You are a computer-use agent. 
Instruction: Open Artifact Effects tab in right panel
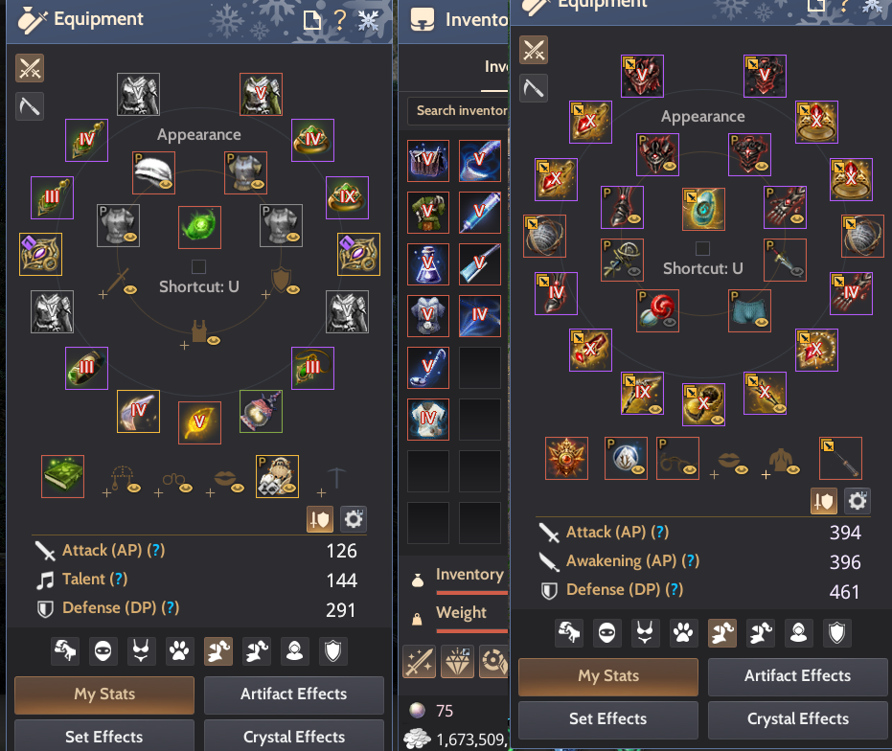tap(797, 676)
